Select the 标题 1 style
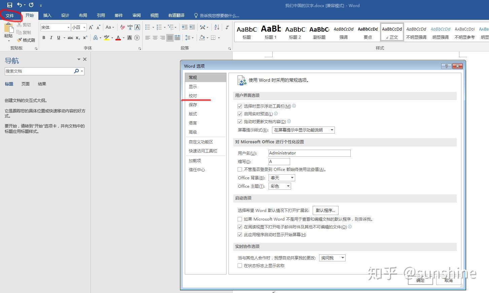 (271, 33)
